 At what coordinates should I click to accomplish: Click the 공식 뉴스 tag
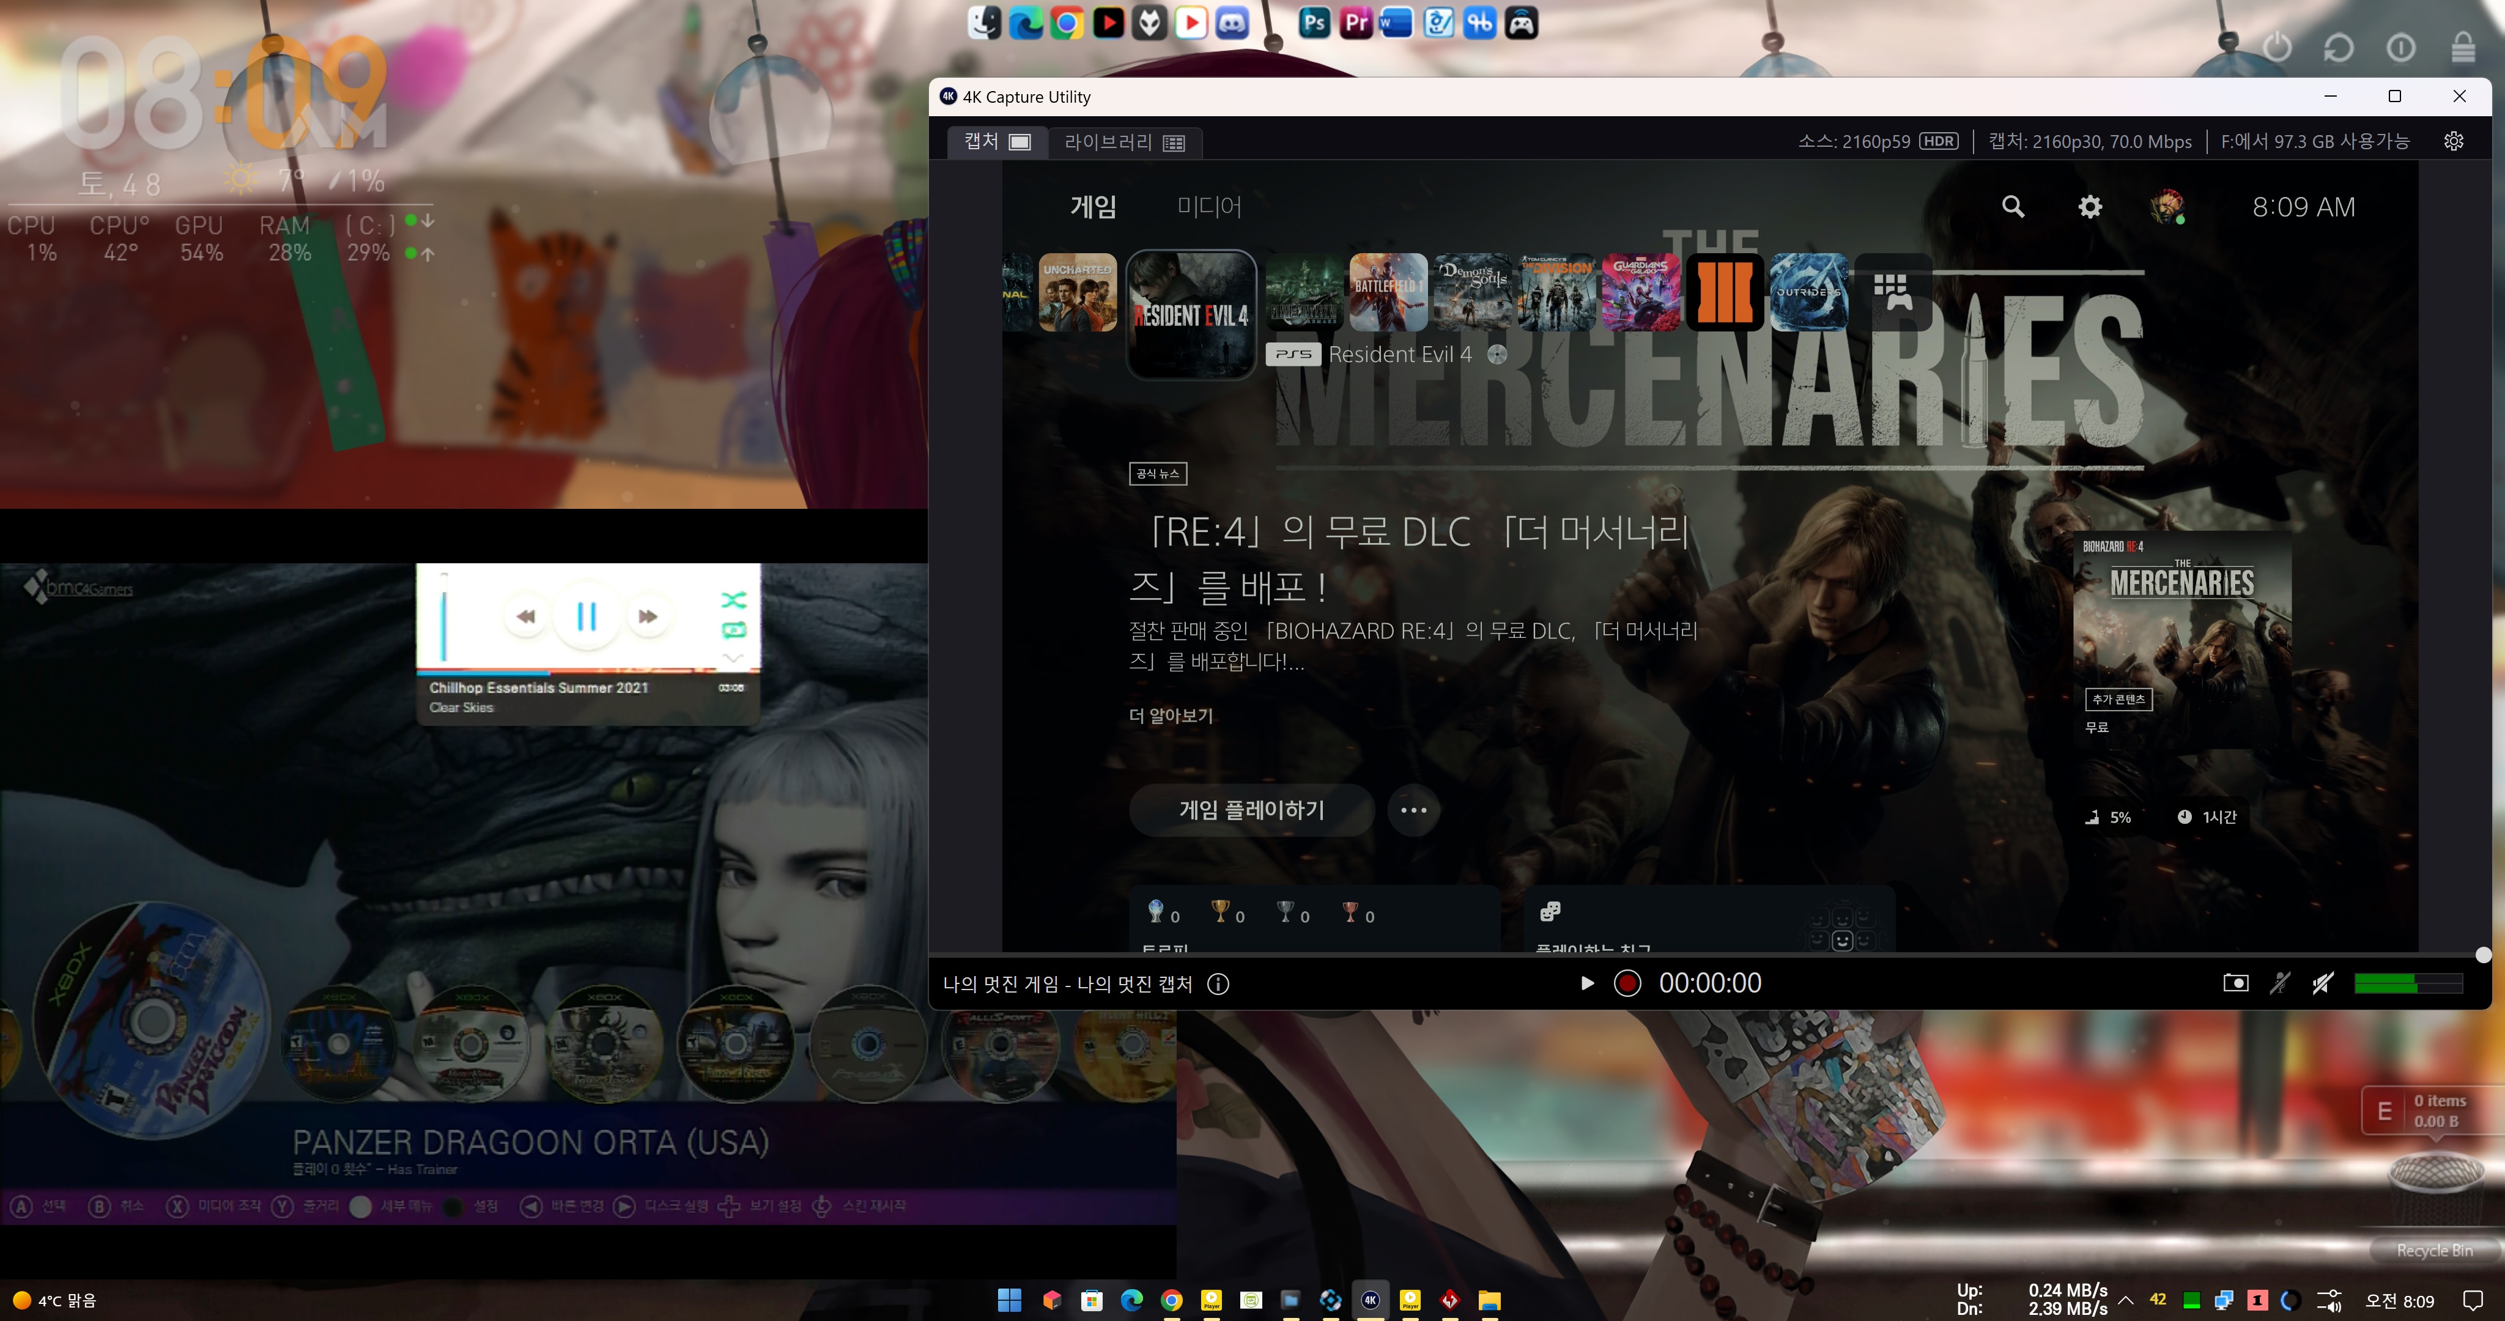(1157, 474)
